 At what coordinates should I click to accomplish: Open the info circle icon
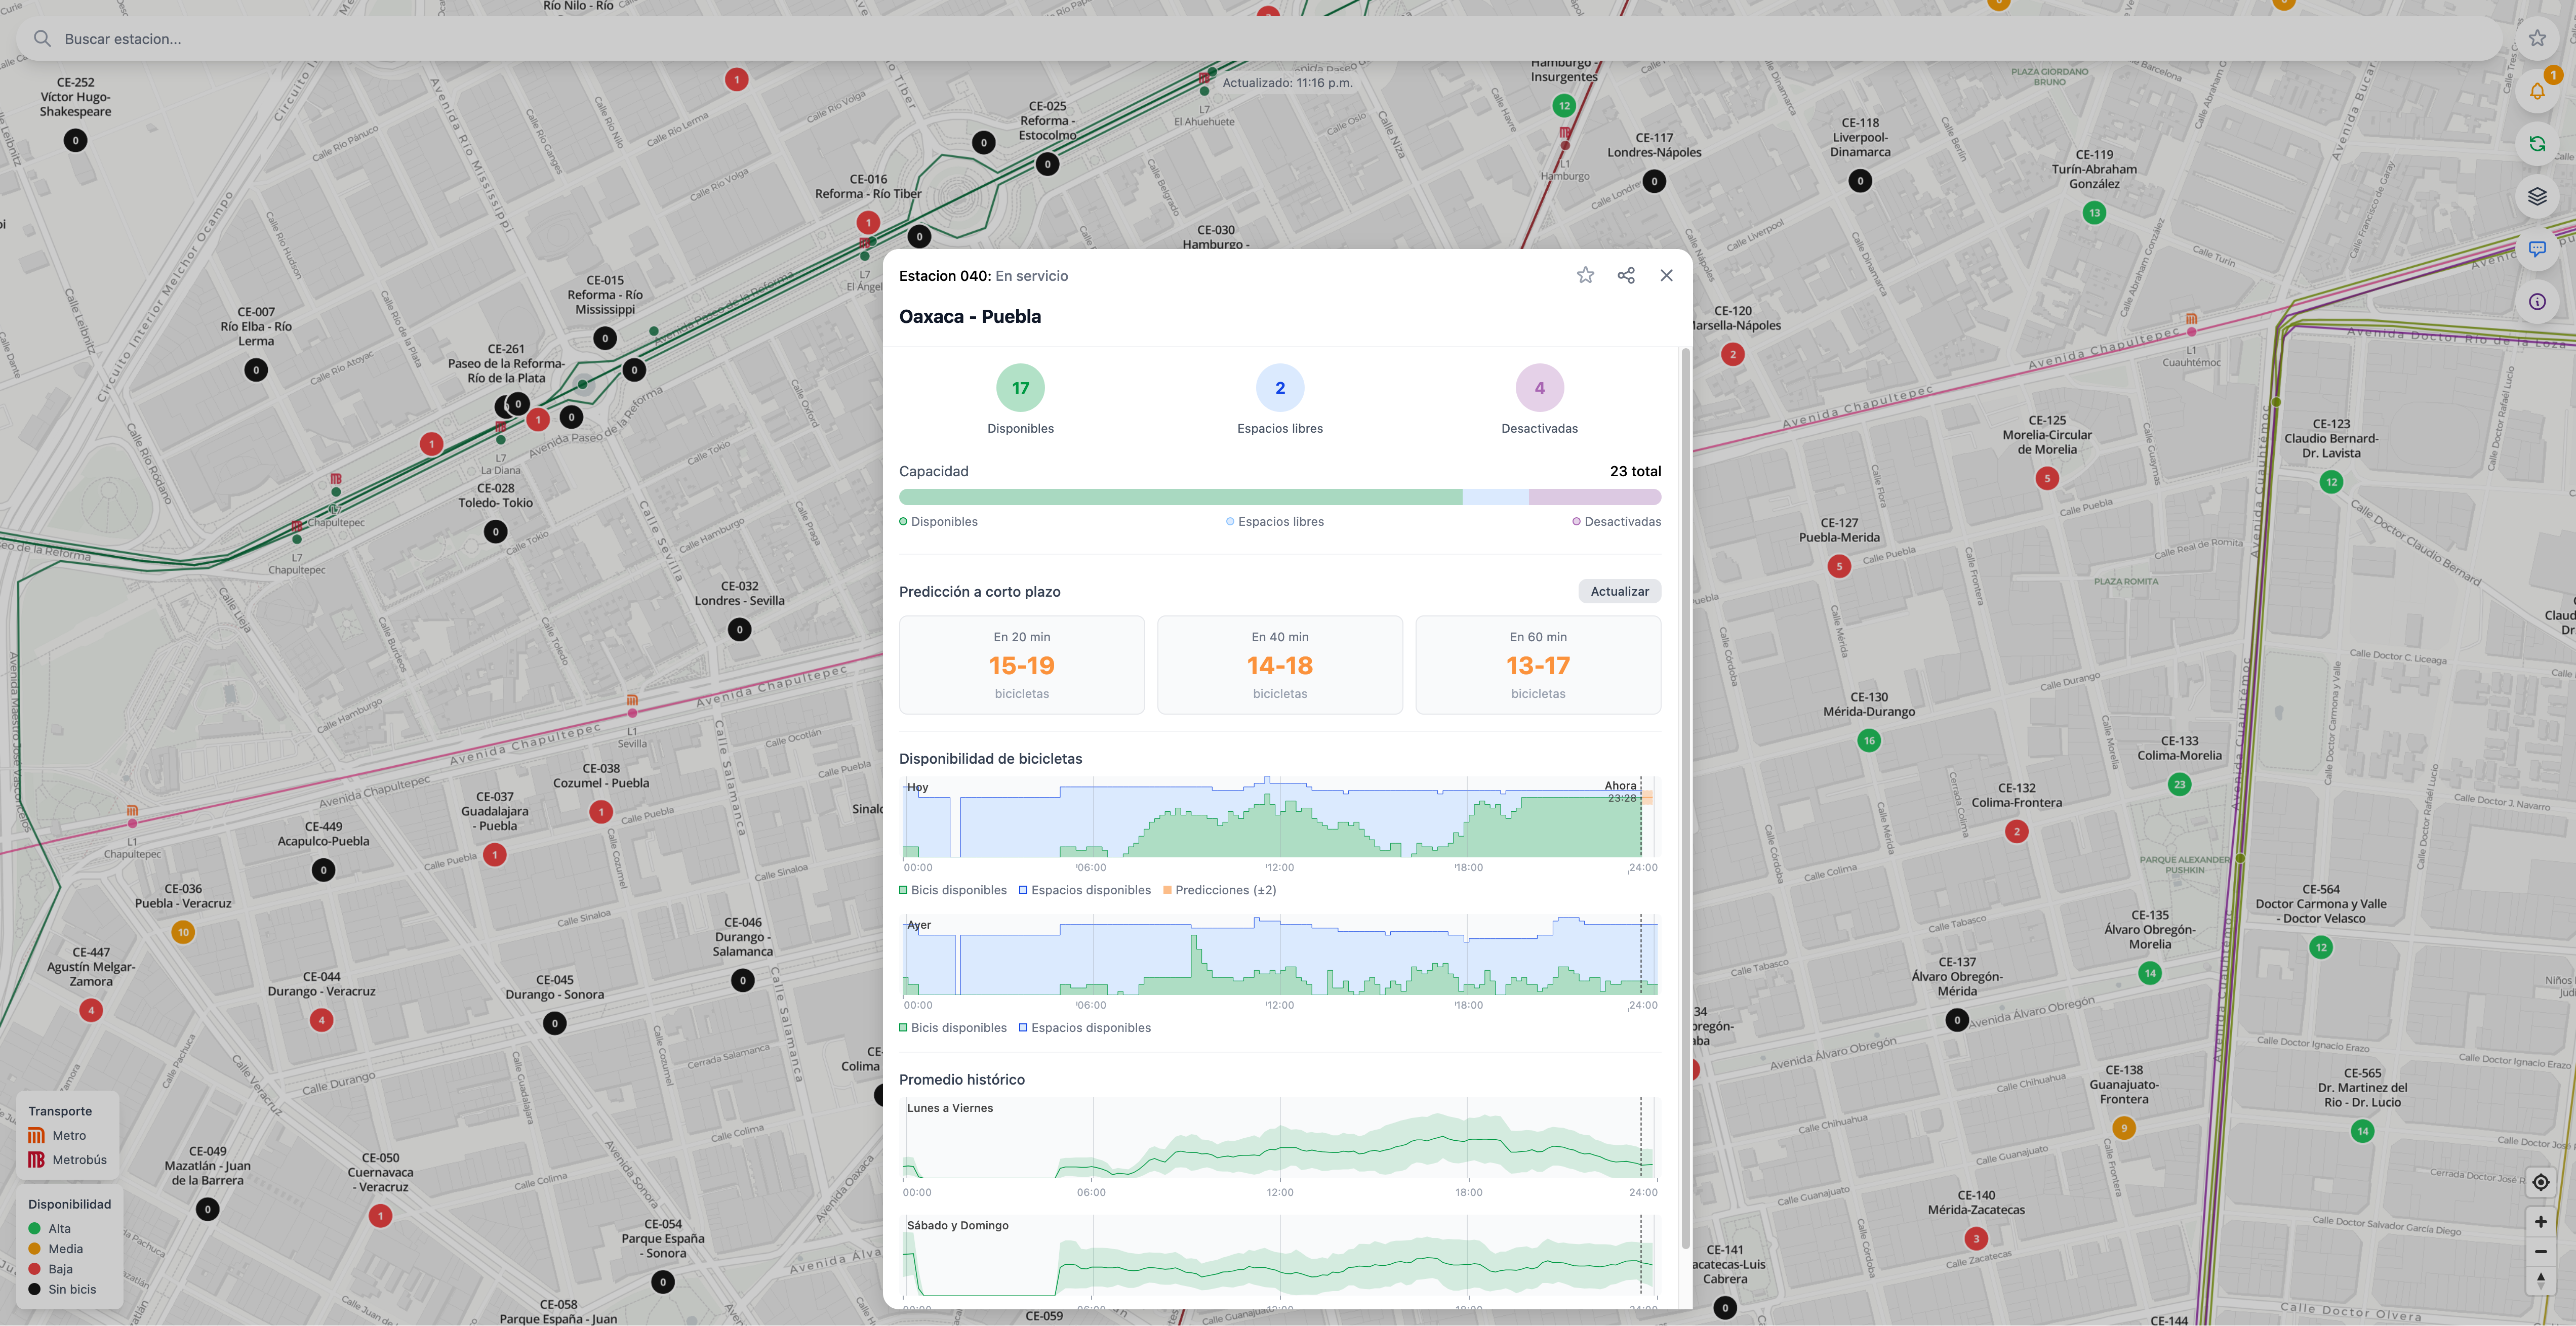click(x=2537, y=302)
